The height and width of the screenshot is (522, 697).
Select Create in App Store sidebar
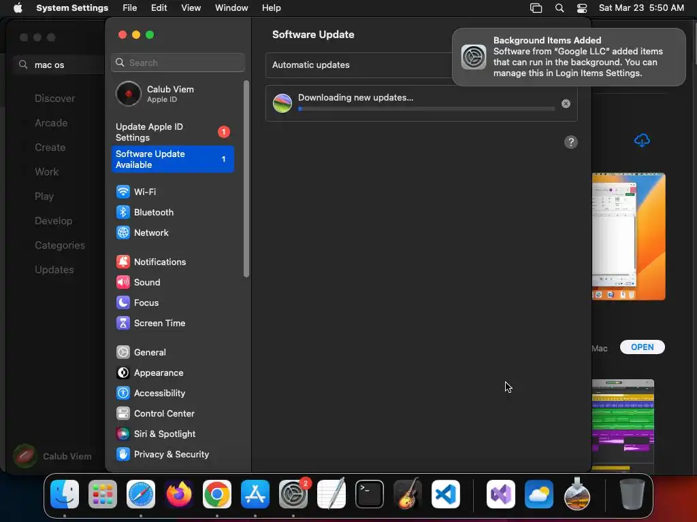pyautogui.click(x=50, y=147)
